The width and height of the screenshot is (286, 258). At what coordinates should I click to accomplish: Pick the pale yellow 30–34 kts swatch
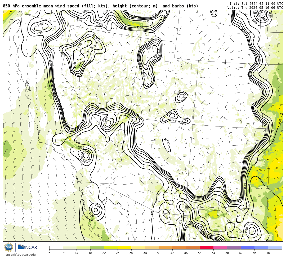coord(138,248)
